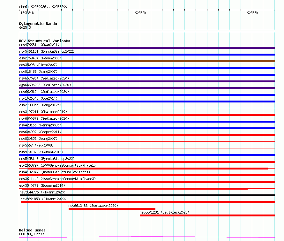284x241 pixels.
Task: Select the 6q25.3 band label
Action: click(25, 27)
